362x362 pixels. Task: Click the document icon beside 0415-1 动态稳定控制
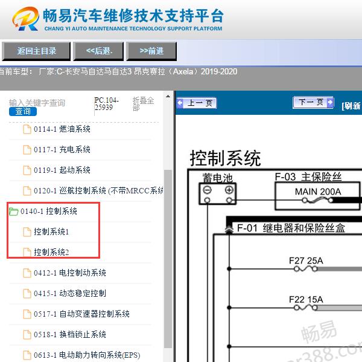click(x=27, y=294)
